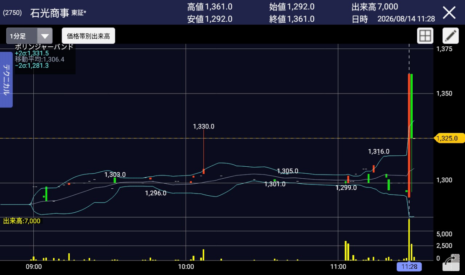Click the 1,300 price axis label

444,180
